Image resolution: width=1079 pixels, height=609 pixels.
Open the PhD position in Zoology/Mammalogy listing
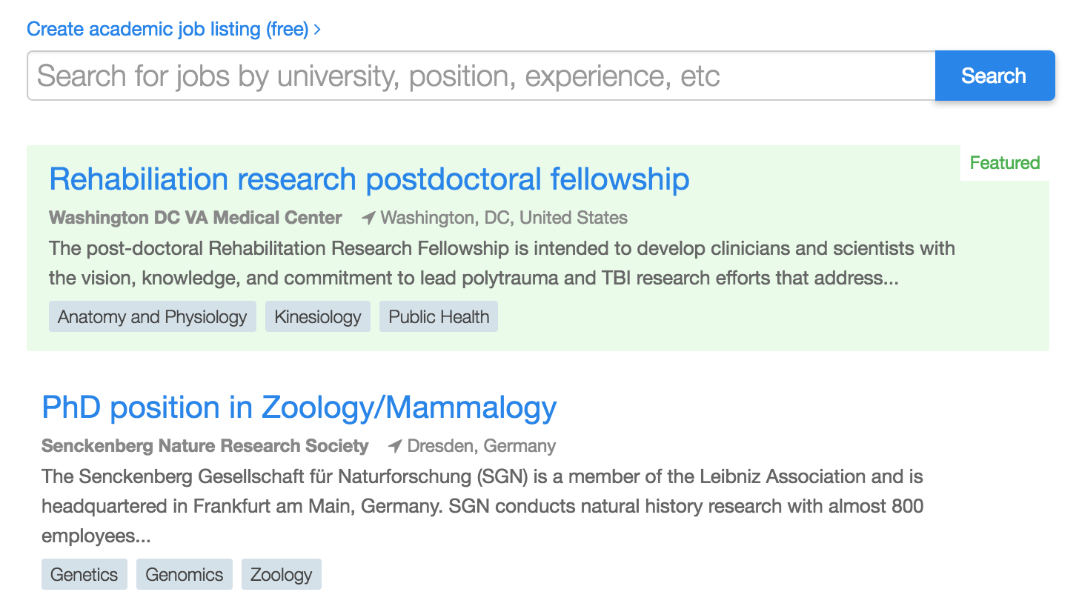click(x=299, y=407)
